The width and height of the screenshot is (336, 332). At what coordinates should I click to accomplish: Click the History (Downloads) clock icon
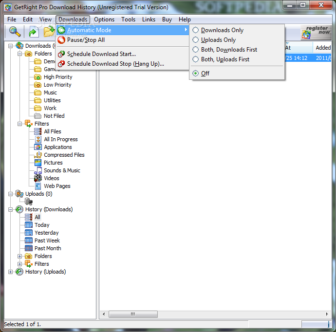[x=19, y=209]
